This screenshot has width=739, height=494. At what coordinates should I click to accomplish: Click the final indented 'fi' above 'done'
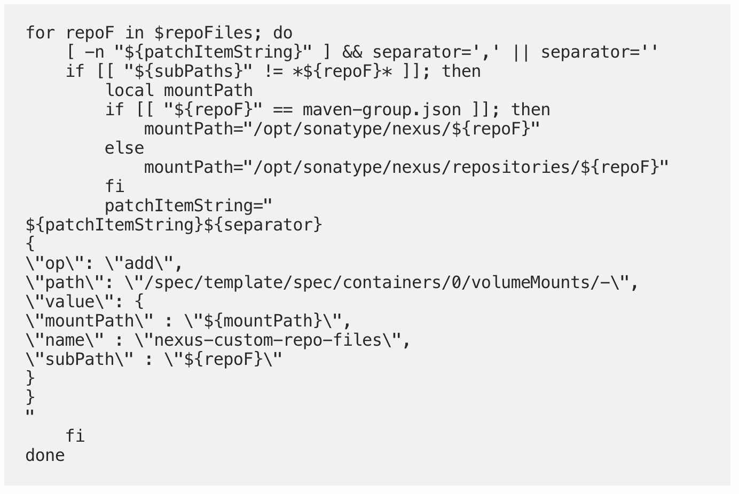click(x=75, y=436)
